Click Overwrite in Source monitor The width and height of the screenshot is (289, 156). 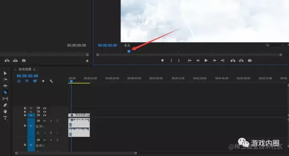15,60
